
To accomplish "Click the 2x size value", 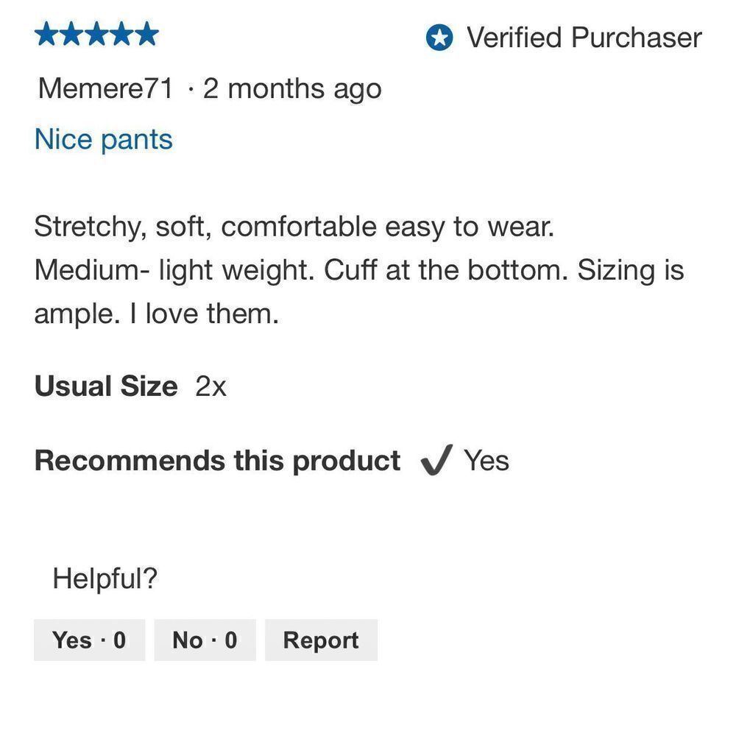I will pos(210,386).
